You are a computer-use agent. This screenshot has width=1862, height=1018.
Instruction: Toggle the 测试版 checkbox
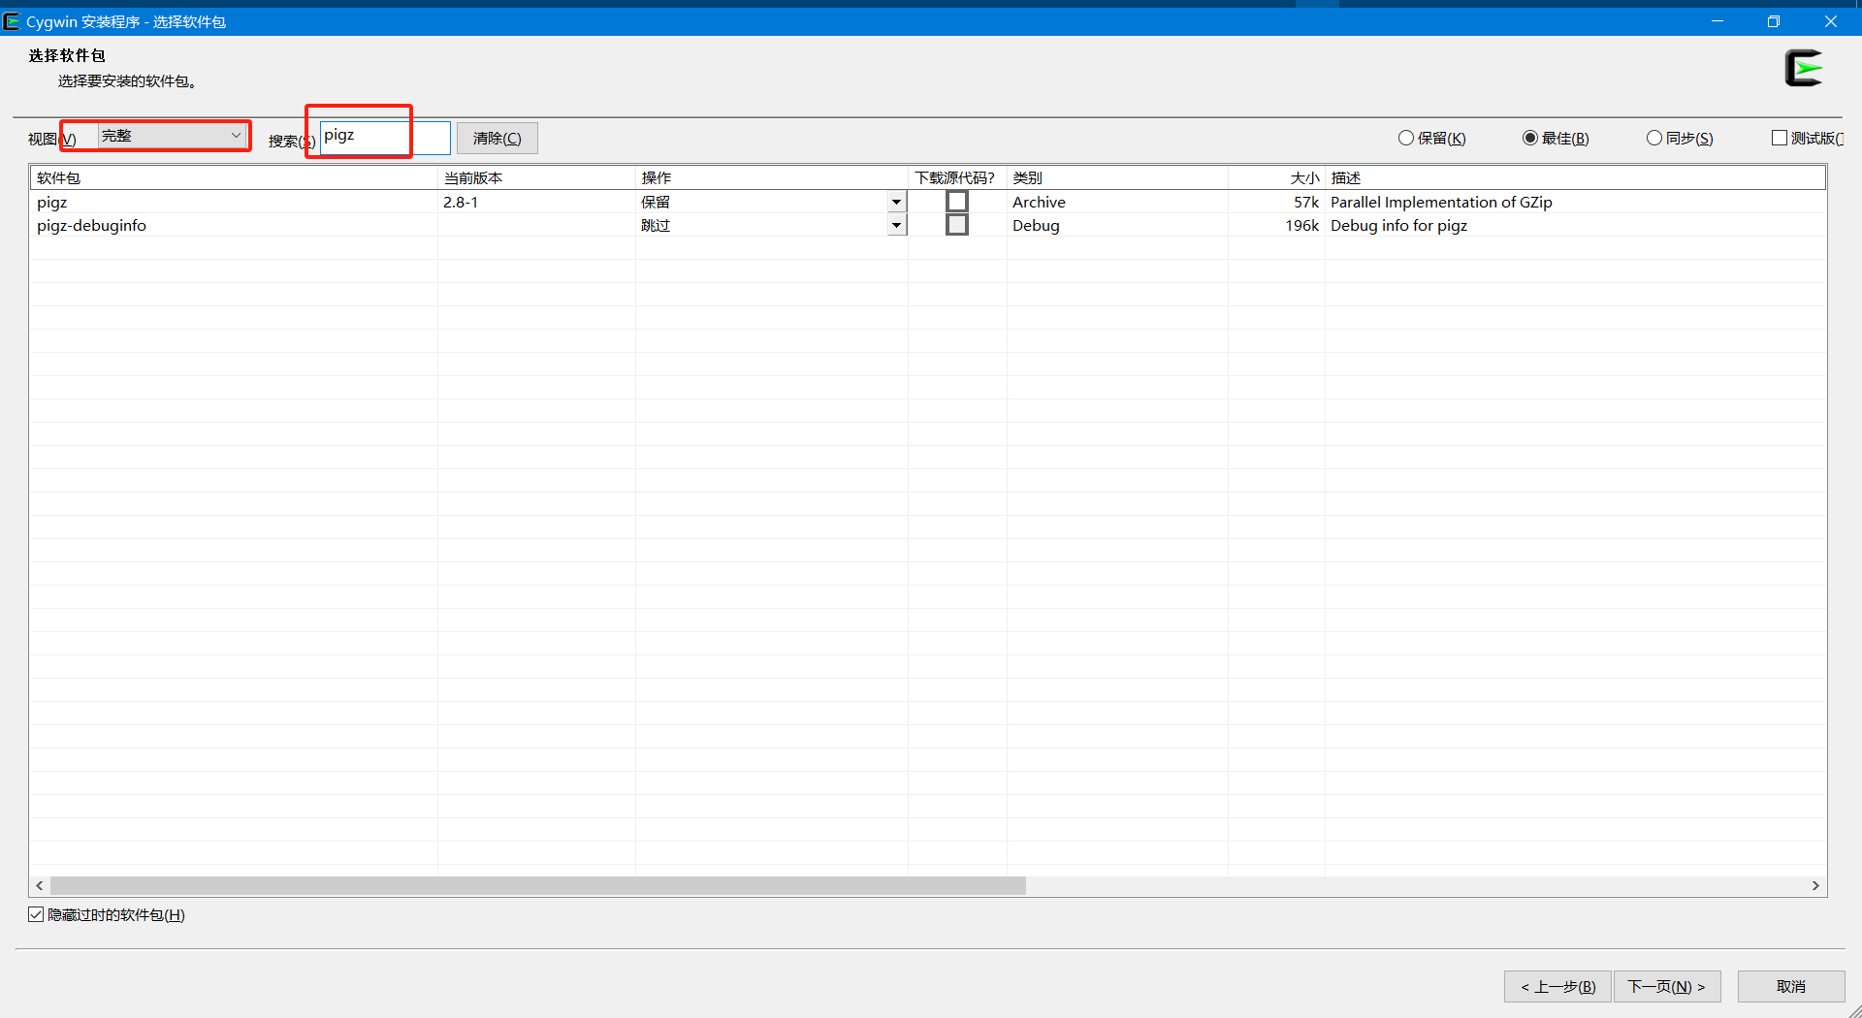pos(1780,138)
